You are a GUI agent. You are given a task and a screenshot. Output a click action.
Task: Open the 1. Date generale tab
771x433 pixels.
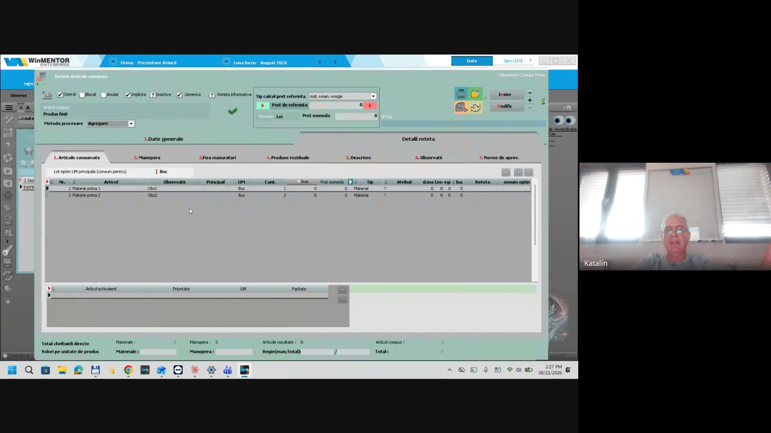coord(164,139)
